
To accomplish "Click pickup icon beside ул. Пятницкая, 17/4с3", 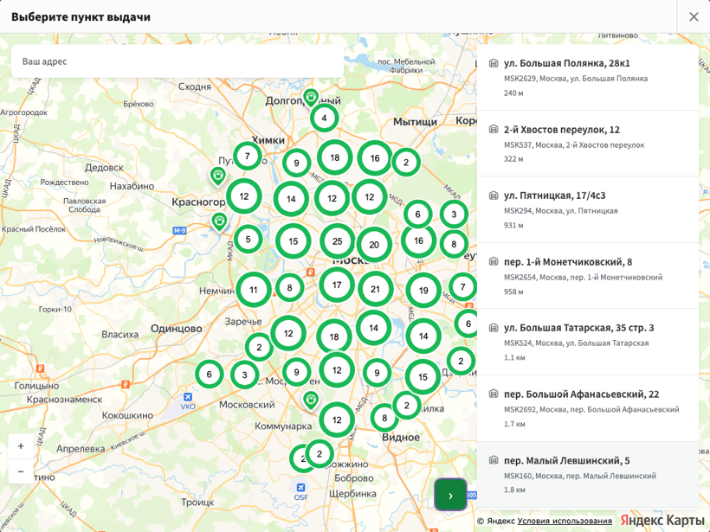I will [494, 195].
